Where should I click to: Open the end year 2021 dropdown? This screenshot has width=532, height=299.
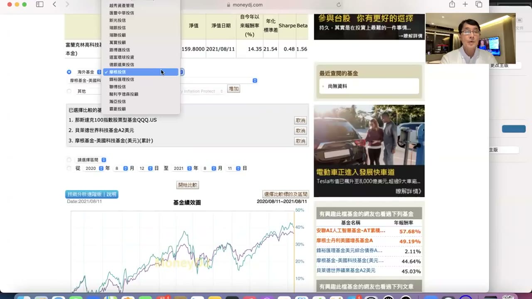(x=182, y=168)
